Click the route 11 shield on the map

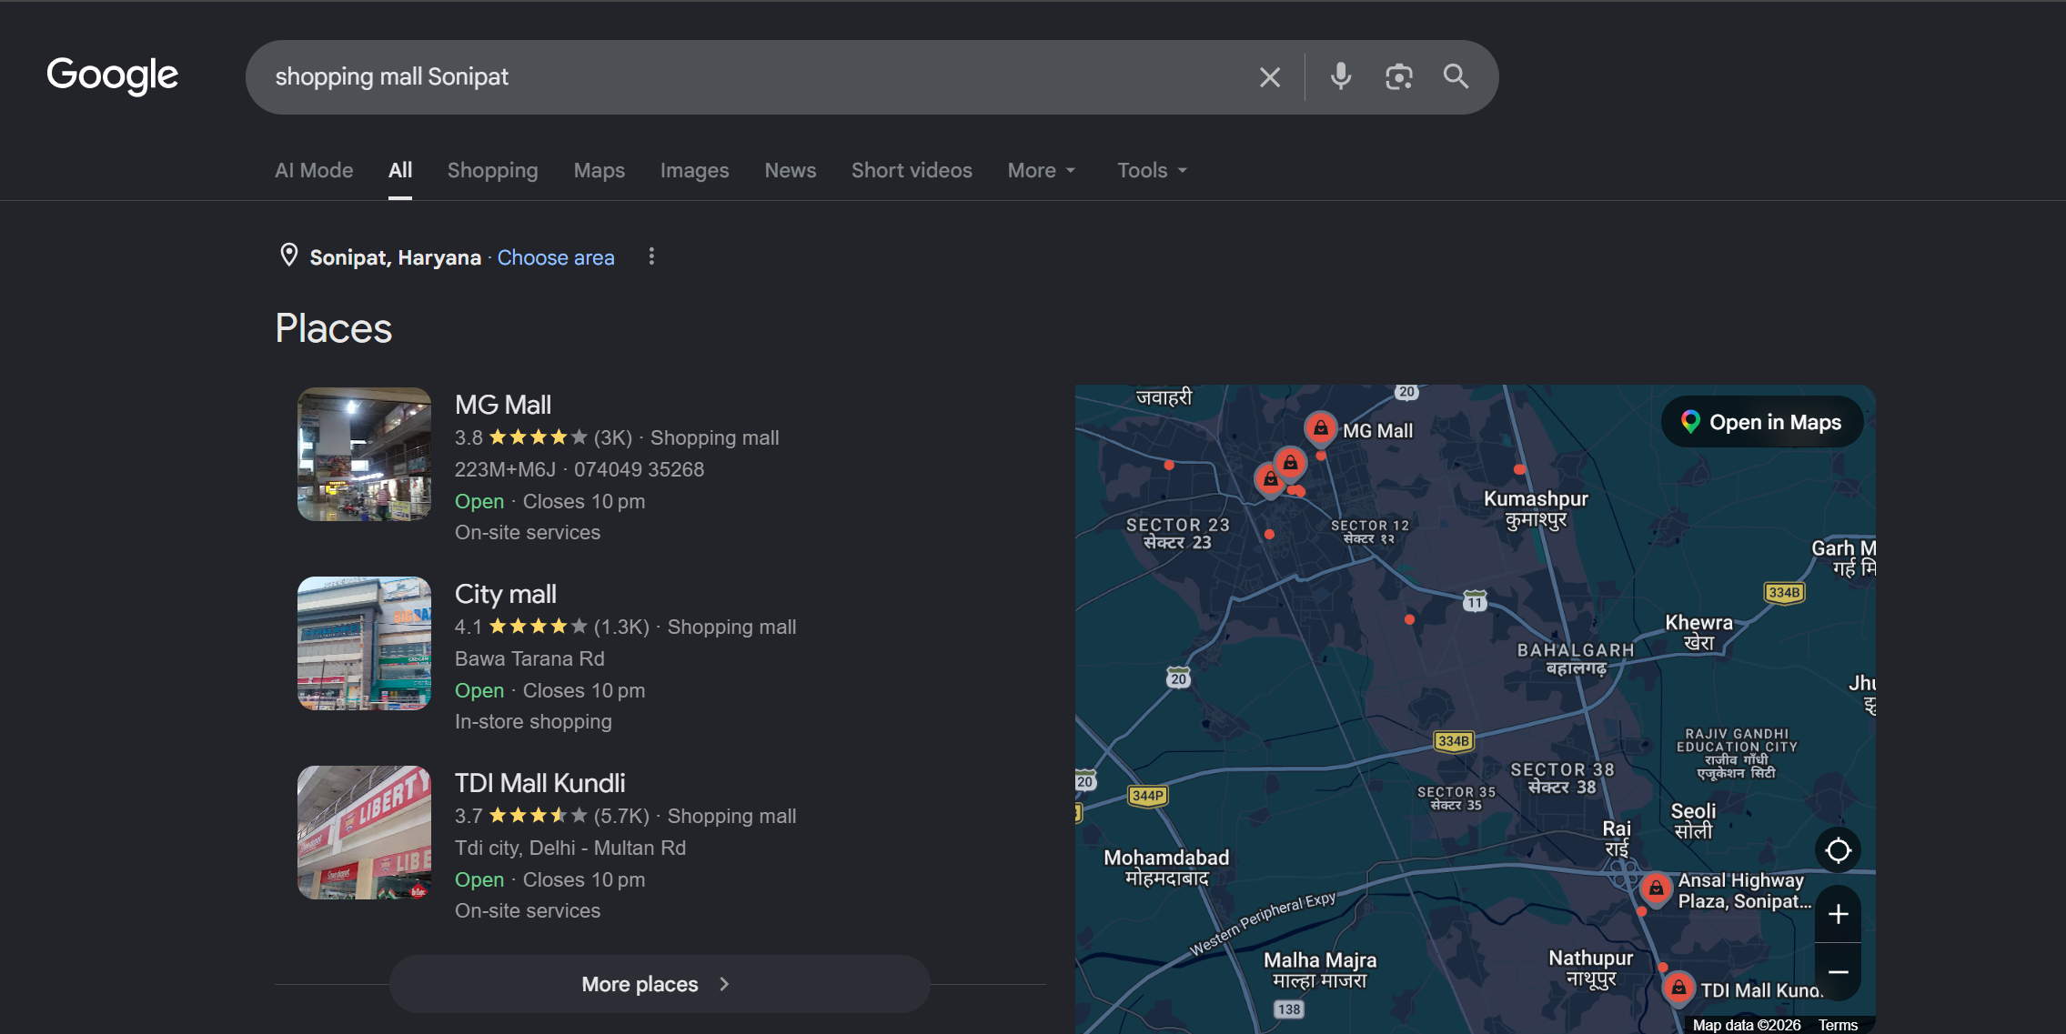pos(1475,601)
